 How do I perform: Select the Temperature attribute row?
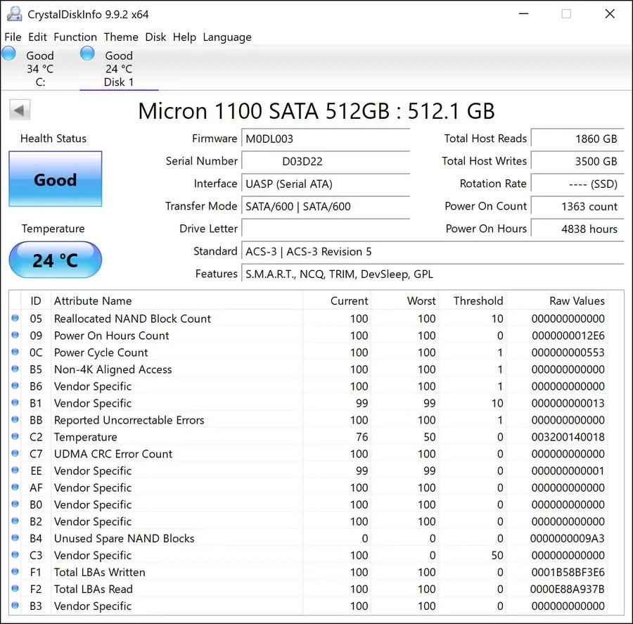point(309,437)
